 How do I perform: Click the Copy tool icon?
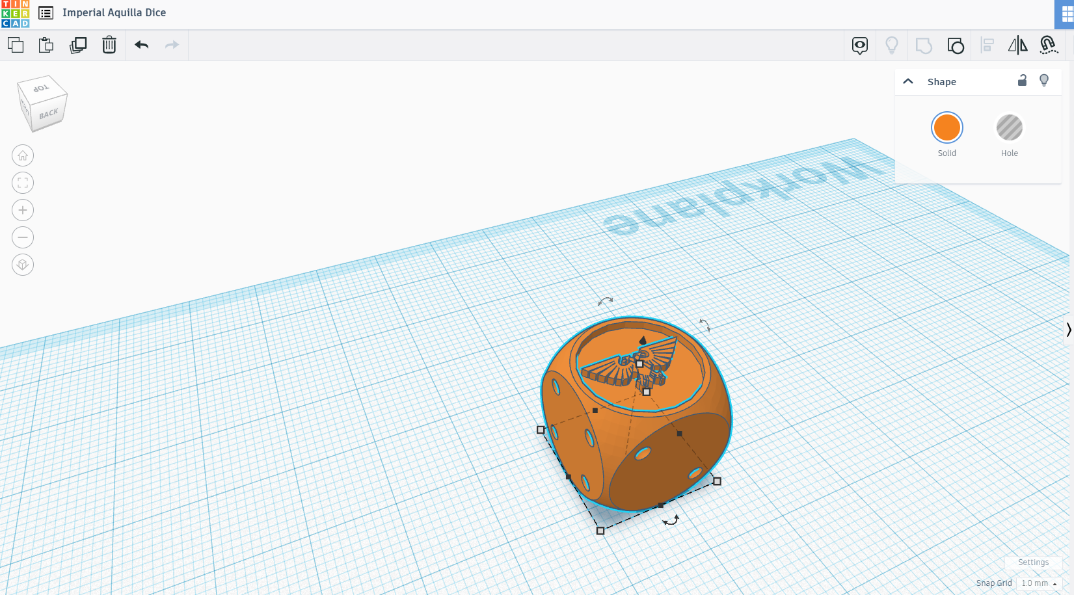16,45
